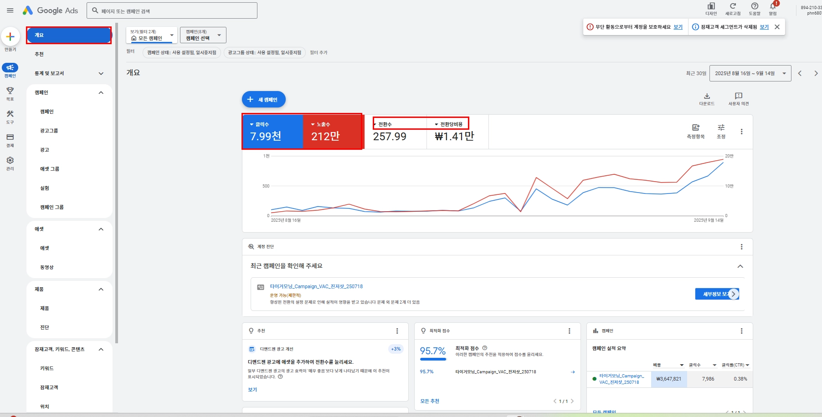Click the arrow next to 타이거모닝 optimization row
Screen dimensions: 822x417
(x=573, y=372)
